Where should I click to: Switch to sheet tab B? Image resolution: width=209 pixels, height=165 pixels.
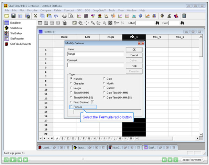[x=62, y=138]
